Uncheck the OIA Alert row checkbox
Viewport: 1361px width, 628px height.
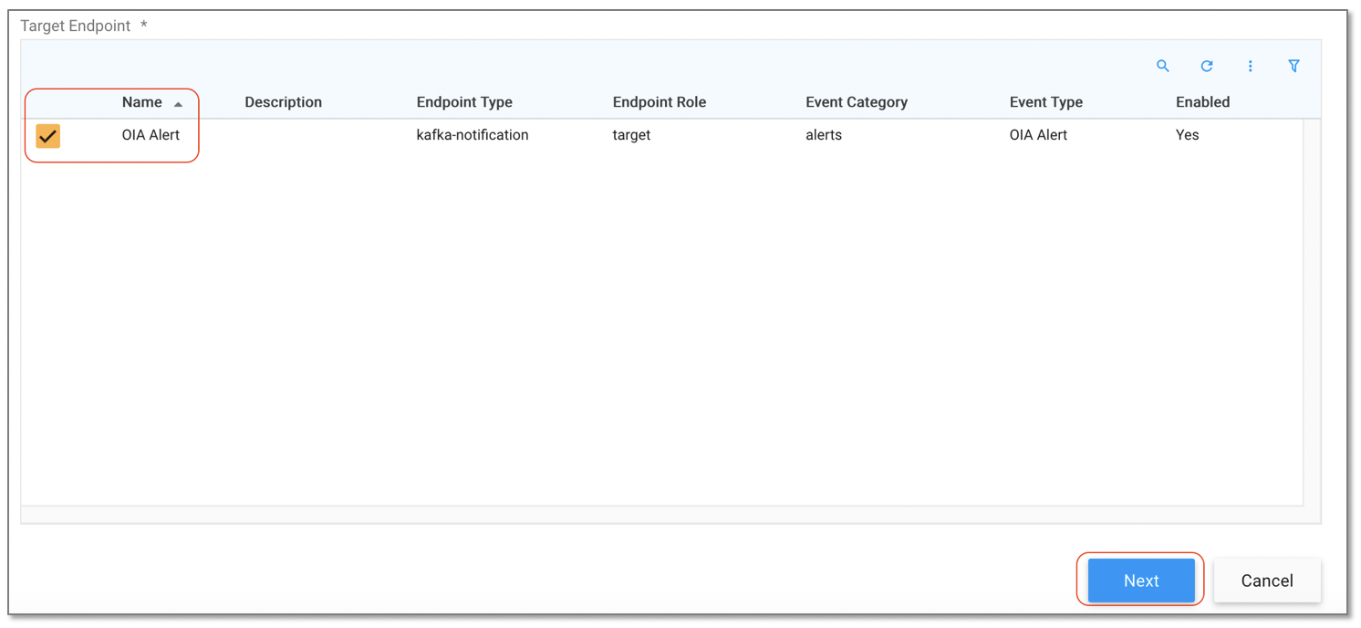coord(47,136)
